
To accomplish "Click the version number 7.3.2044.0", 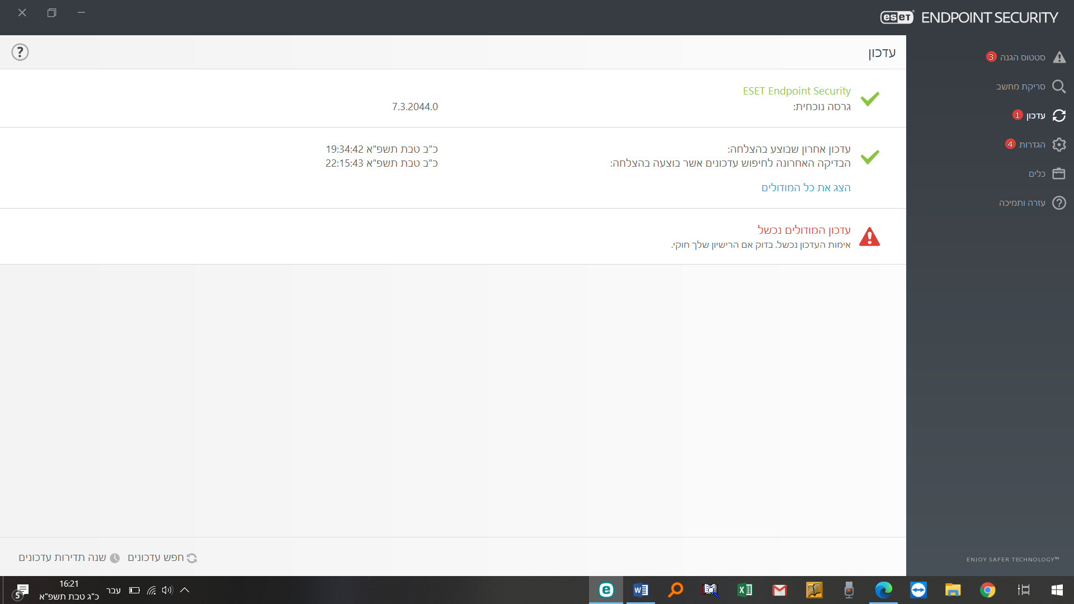I will [x=414, y=107].
